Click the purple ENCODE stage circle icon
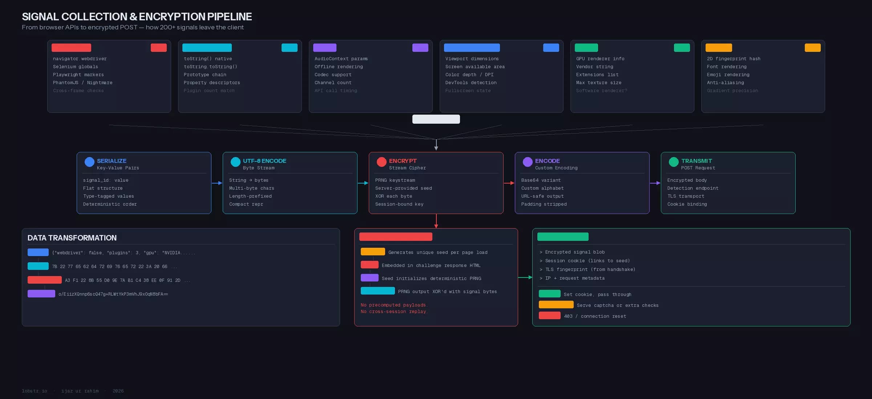 click(x=528, y=162)
